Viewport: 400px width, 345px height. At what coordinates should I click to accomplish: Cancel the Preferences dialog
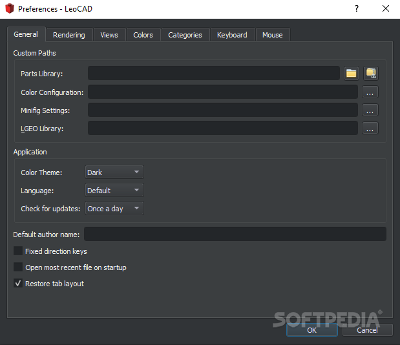[367, 330]
